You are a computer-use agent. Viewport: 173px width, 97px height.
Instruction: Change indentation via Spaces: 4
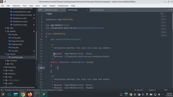click(x=152, y=90)
